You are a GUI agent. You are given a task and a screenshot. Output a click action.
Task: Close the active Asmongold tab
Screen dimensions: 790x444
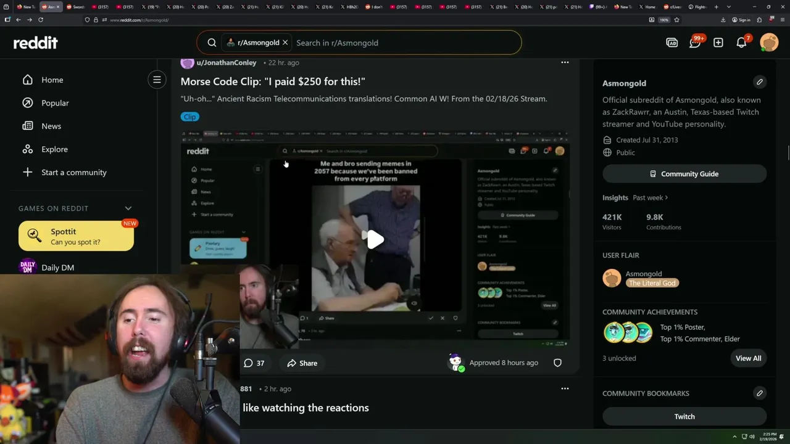[x=58, y=7]
